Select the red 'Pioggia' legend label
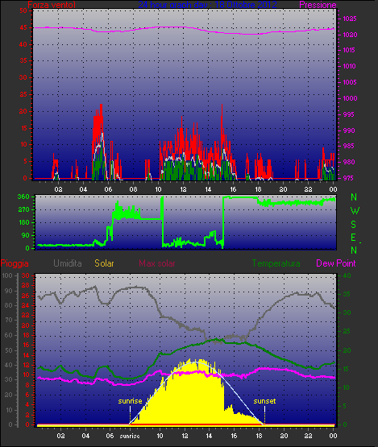The image size is (378, 447). point(15,263)
